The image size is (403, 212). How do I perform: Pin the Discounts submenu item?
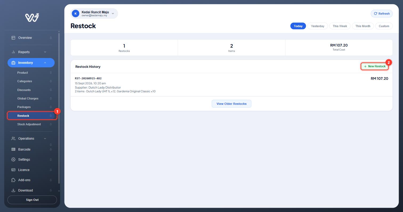tap(51, 90)
